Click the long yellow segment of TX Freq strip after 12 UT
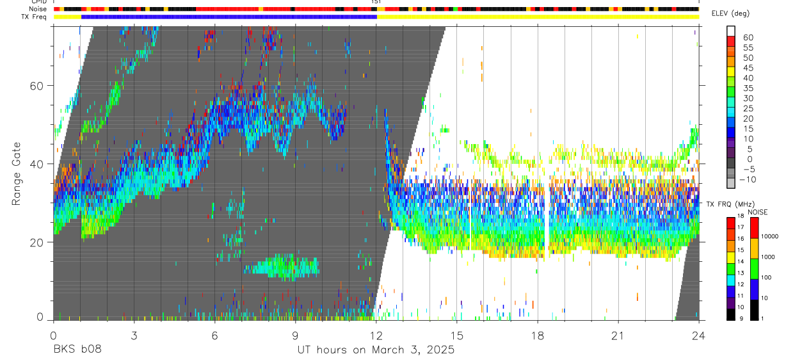The height and width of the screenshot is (363, 786). [x=538, y=17]
